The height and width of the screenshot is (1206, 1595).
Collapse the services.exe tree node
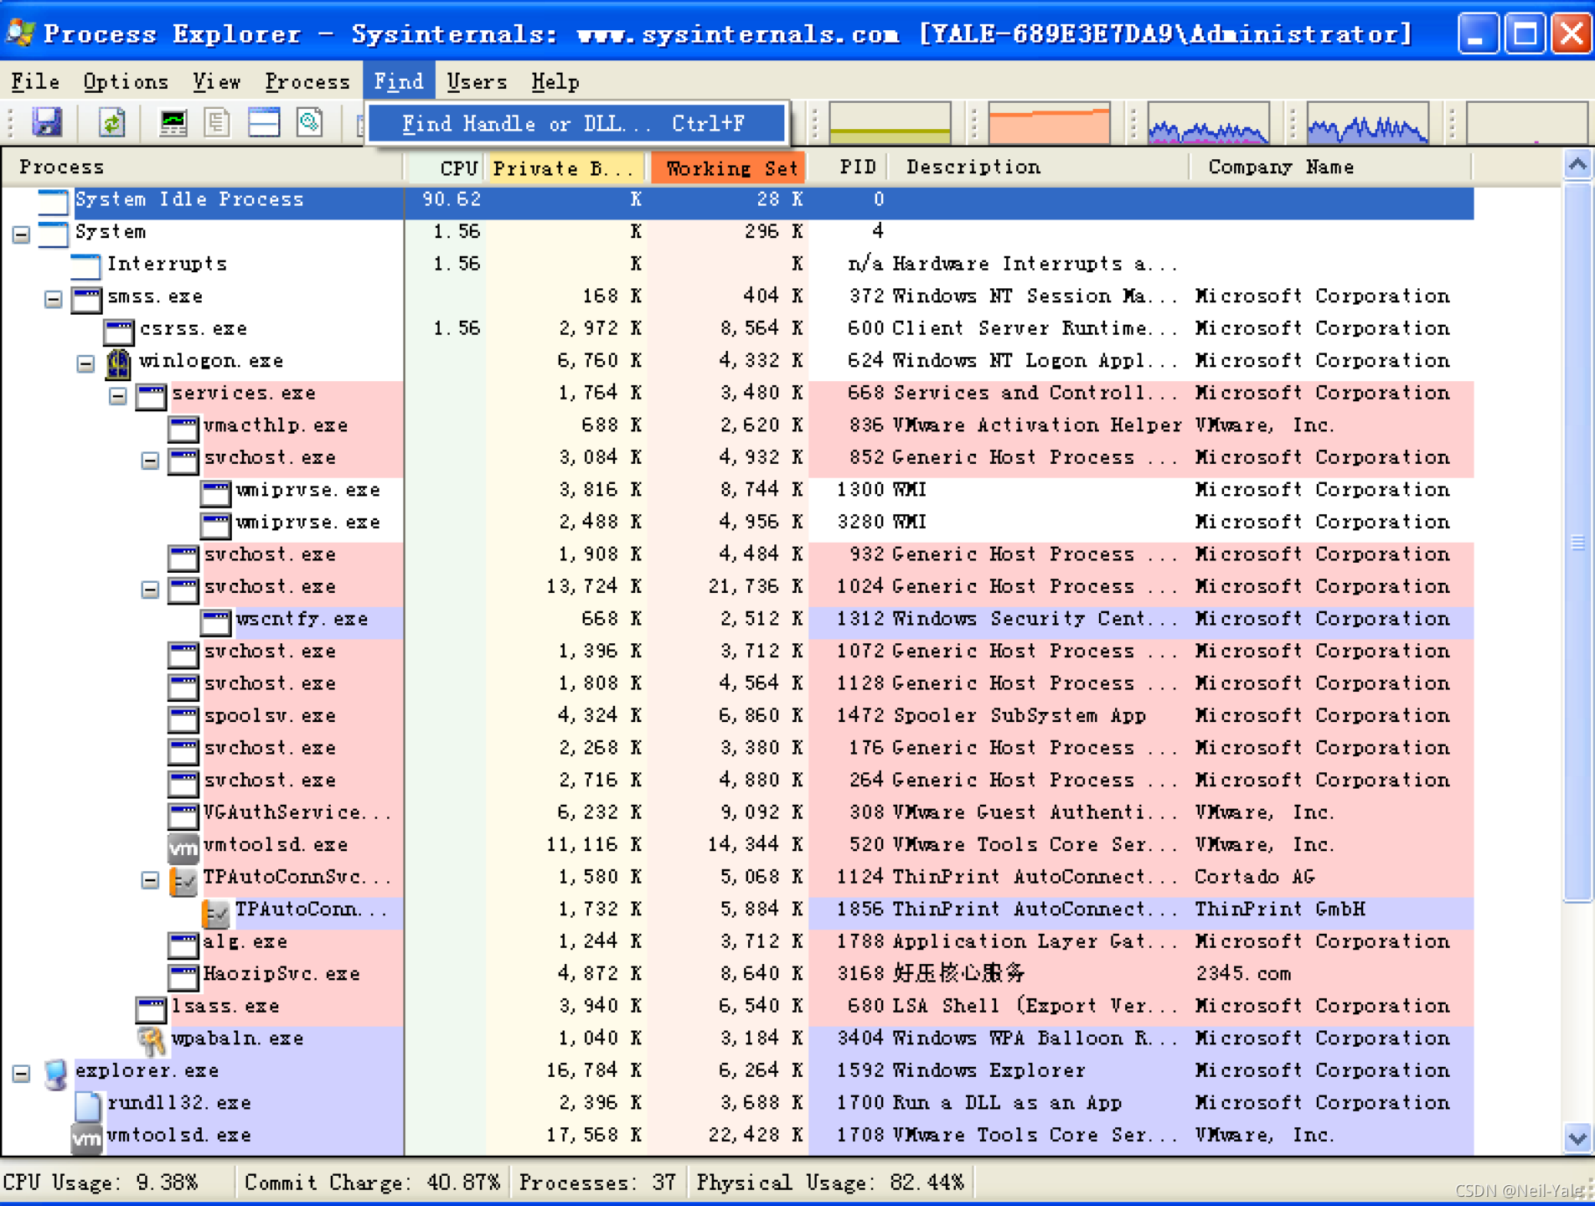(118, 395)
